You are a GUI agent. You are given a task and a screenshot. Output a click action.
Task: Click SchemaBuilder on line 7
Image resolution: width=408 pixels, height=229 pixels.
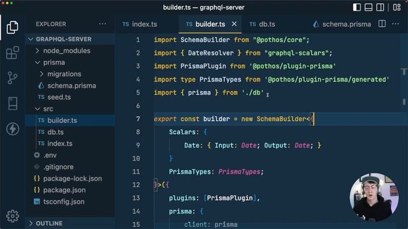pos(282,119)
